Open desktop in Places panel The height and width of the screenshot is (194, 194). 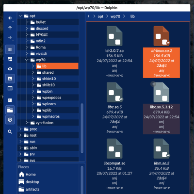29,182
